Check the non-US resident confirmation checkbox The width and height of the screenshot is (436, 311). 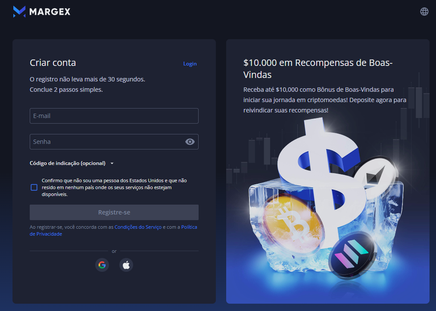click(34, 187)
